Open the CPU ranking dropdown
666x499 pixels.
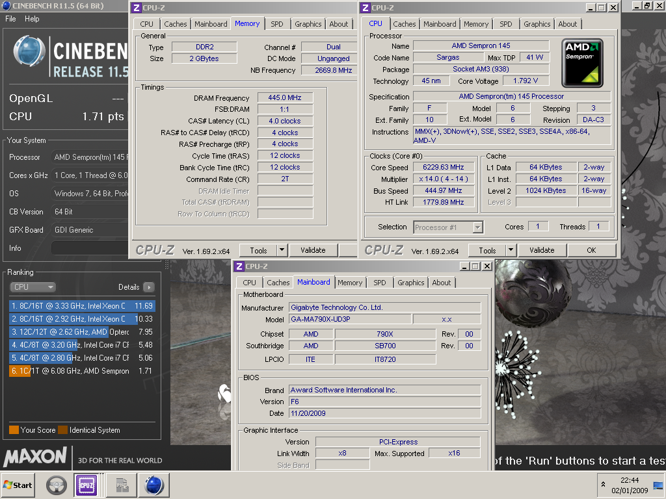pyautogui.click(x=33, y=287)
